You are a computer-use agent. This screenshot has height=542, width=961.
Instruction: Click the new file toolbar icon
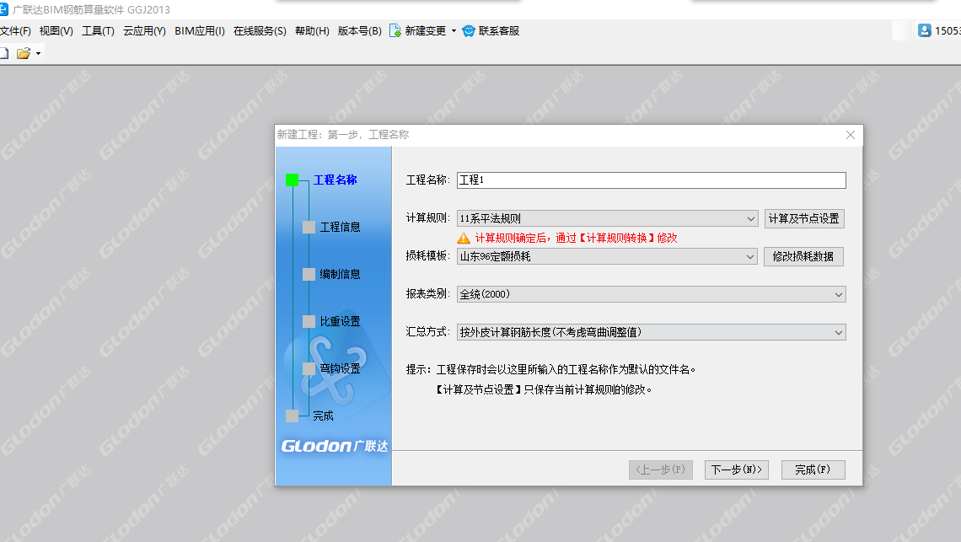tap(3, 53)
